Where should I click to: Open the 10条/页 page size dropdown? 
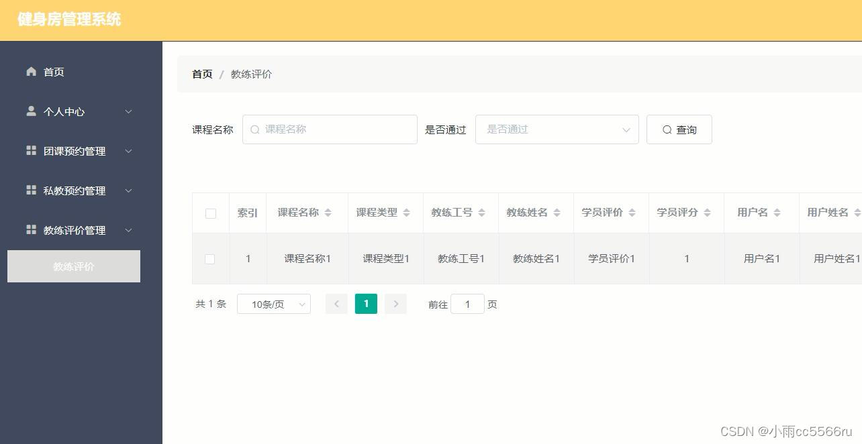coord(274,304)
